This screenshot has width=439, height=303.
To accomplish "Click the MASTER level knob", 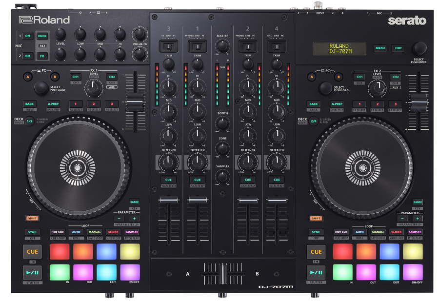I will (222, 45).
